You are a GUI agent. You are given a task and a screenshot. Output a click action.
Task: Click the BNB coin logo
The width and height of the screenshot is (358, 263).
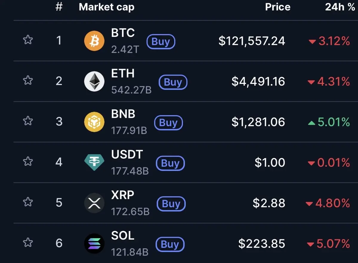coord(94,122)
